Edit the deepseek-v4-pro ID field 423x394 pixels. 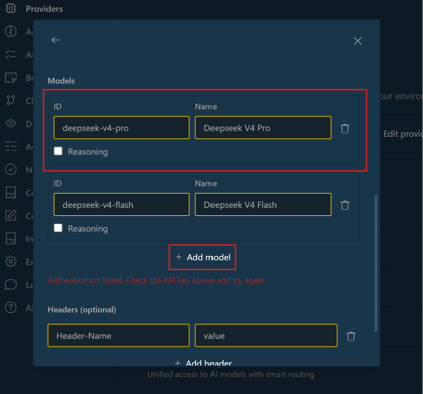pos(122,128)
